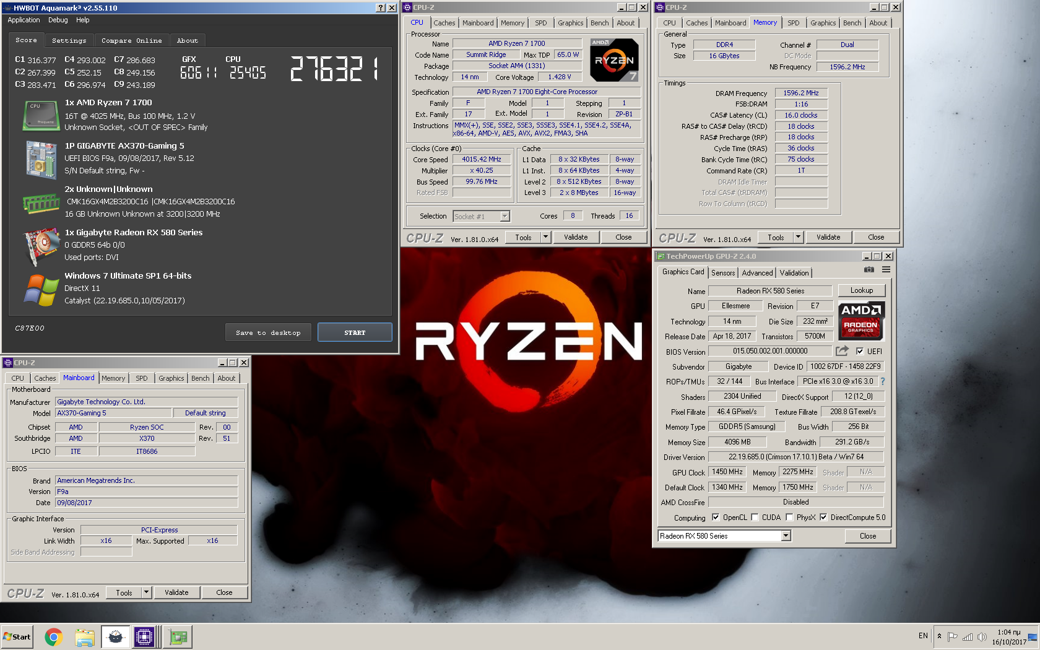Open the Radeon RX 580 Series GPU selector dropdown
Viewport: 1040px width, 650px height.
coord(786,535)
